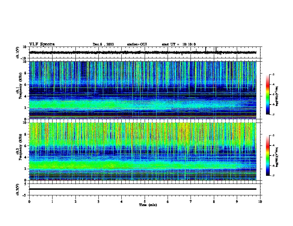Viewport: 293px width, 226px height.
Task: Click time axis tick label "4"
Action: coord(122,202)
